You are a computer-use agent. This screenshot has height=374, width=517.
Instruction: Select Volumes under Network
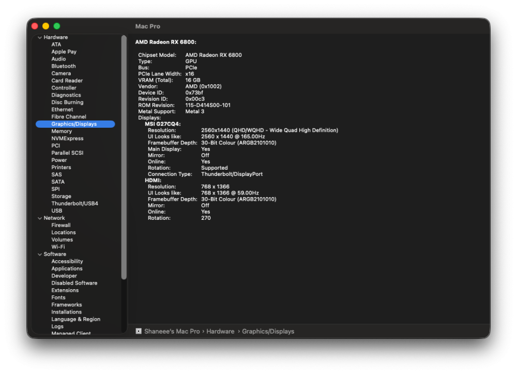click(x=62, y=241)
